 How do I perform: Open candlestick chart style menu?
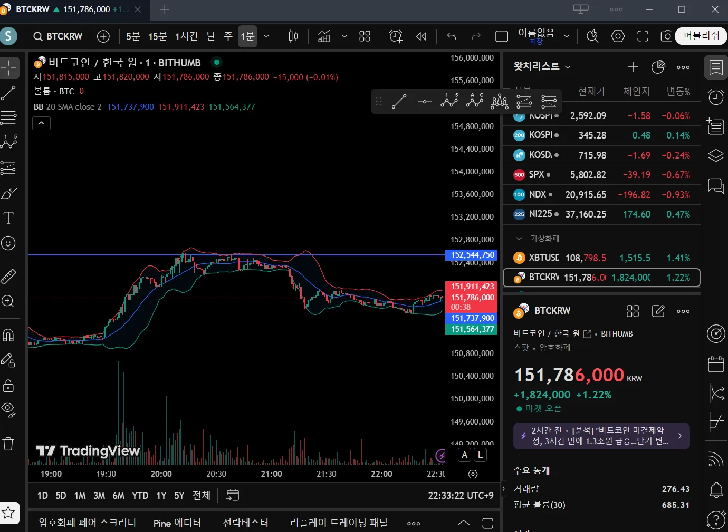(x=293, y=36)
